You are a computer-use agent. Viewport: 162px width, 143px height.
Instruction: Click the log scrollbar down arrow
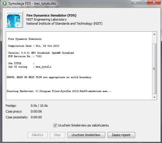(x=154, y=97)
